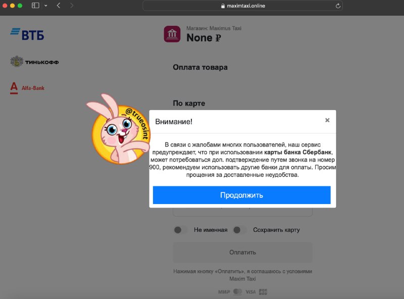Click the lock icon in the address bar
The width and height of the screenshot is (404, 299).
[x=223, y=6]
